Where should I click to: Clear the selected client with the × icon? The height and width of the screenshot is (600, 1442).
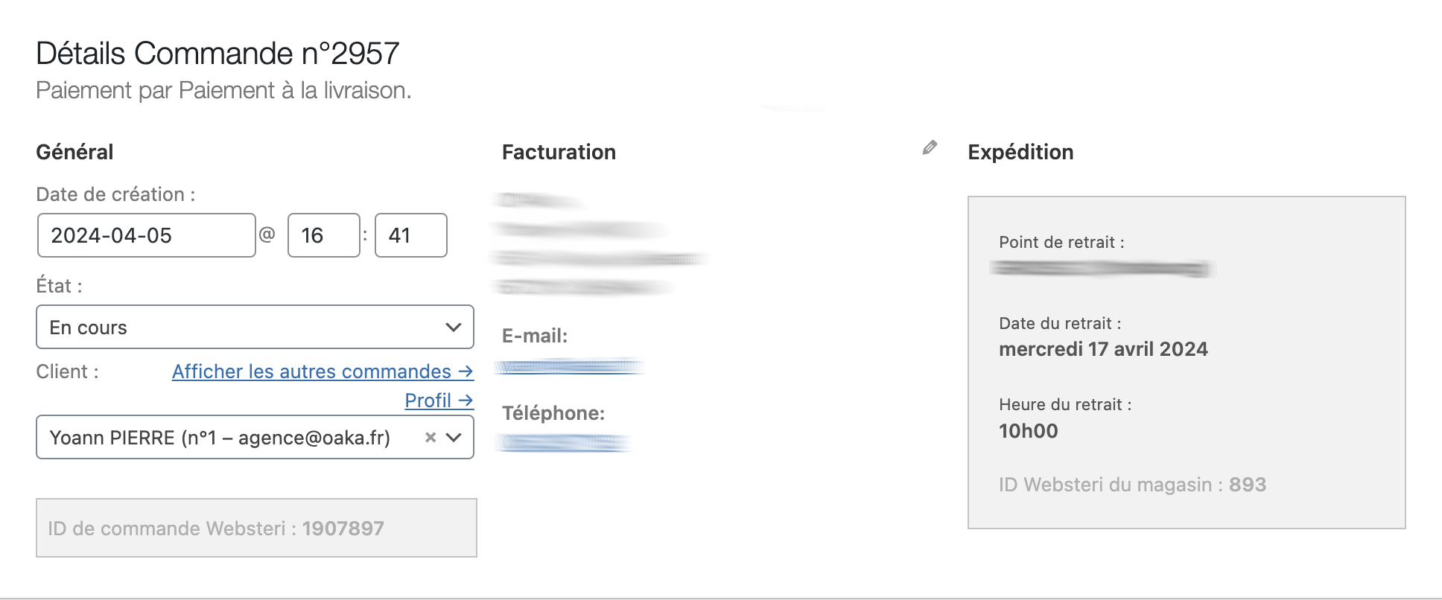pyautogui.click(x=430, y=438)
